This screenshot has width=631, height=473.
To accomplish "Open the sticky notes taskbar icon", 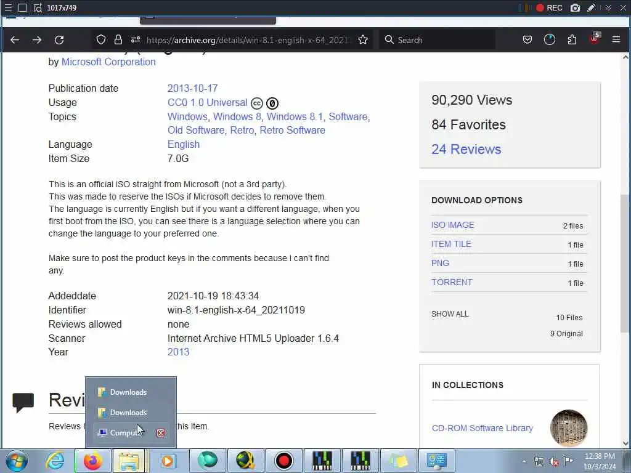I will [399, 461].
